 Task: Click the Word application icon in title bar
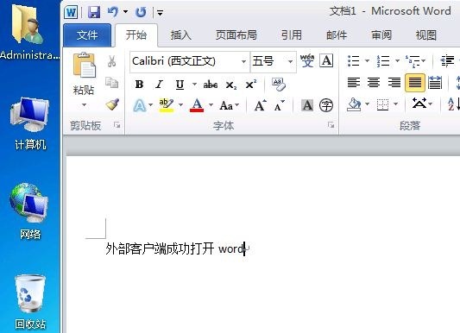point(71,12)
